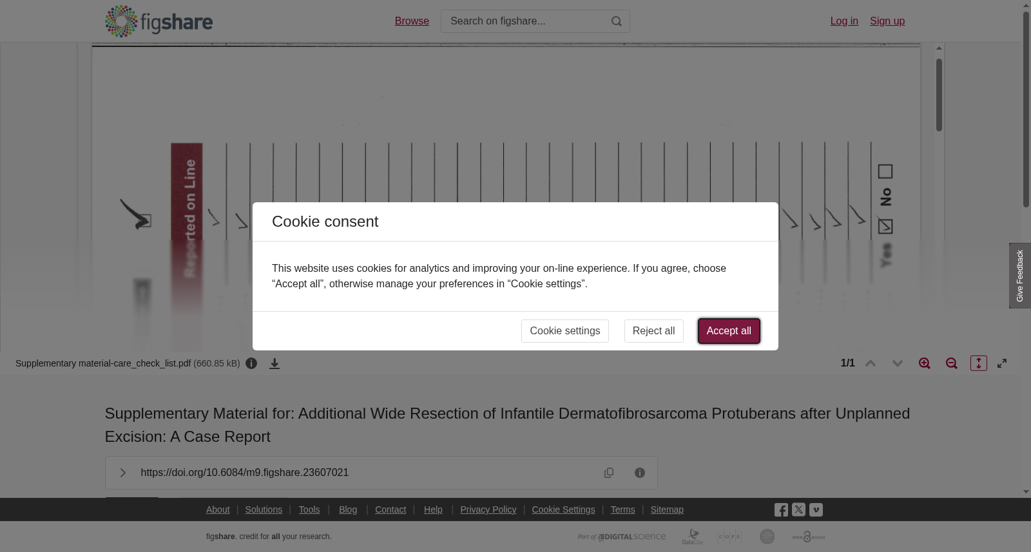This screenshot has width=1031, height=552.
Task: Zoom in on the document viewer
Action: (x=925, y=363)
